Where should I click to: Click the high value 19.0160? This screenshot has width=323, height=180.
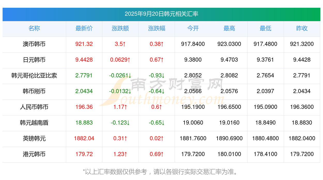click(x=229, y=123)
